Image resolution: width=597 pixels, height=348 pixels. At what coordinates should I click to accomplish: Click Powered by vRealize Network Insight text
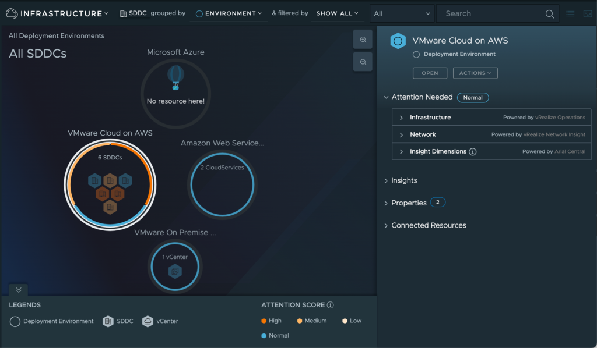tap(538, 134)
